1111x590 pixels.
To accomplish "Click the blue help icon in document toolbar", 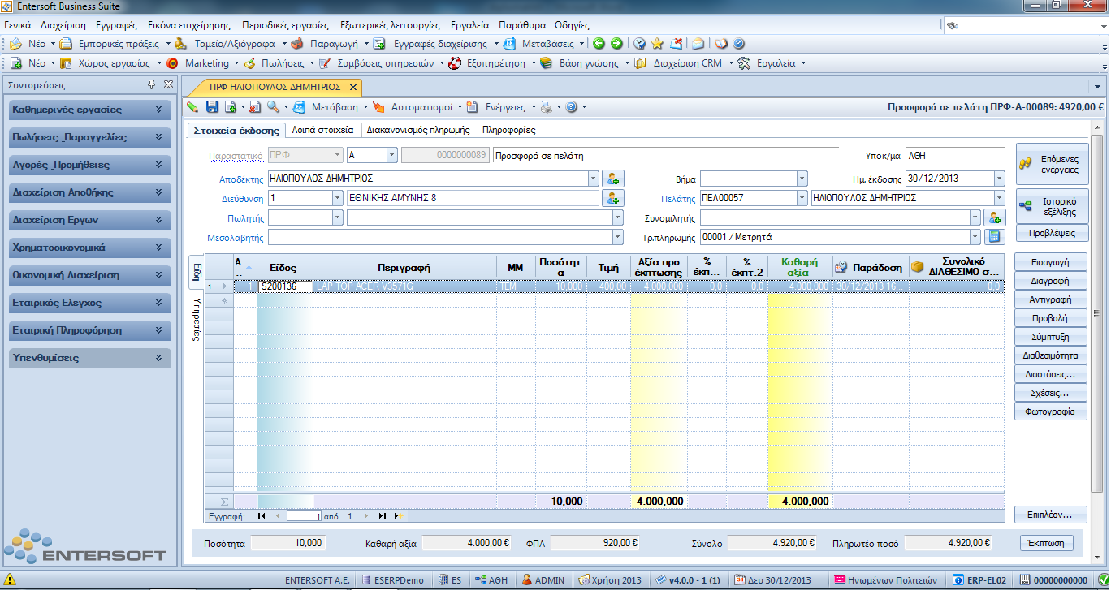I will coord(571,107).
